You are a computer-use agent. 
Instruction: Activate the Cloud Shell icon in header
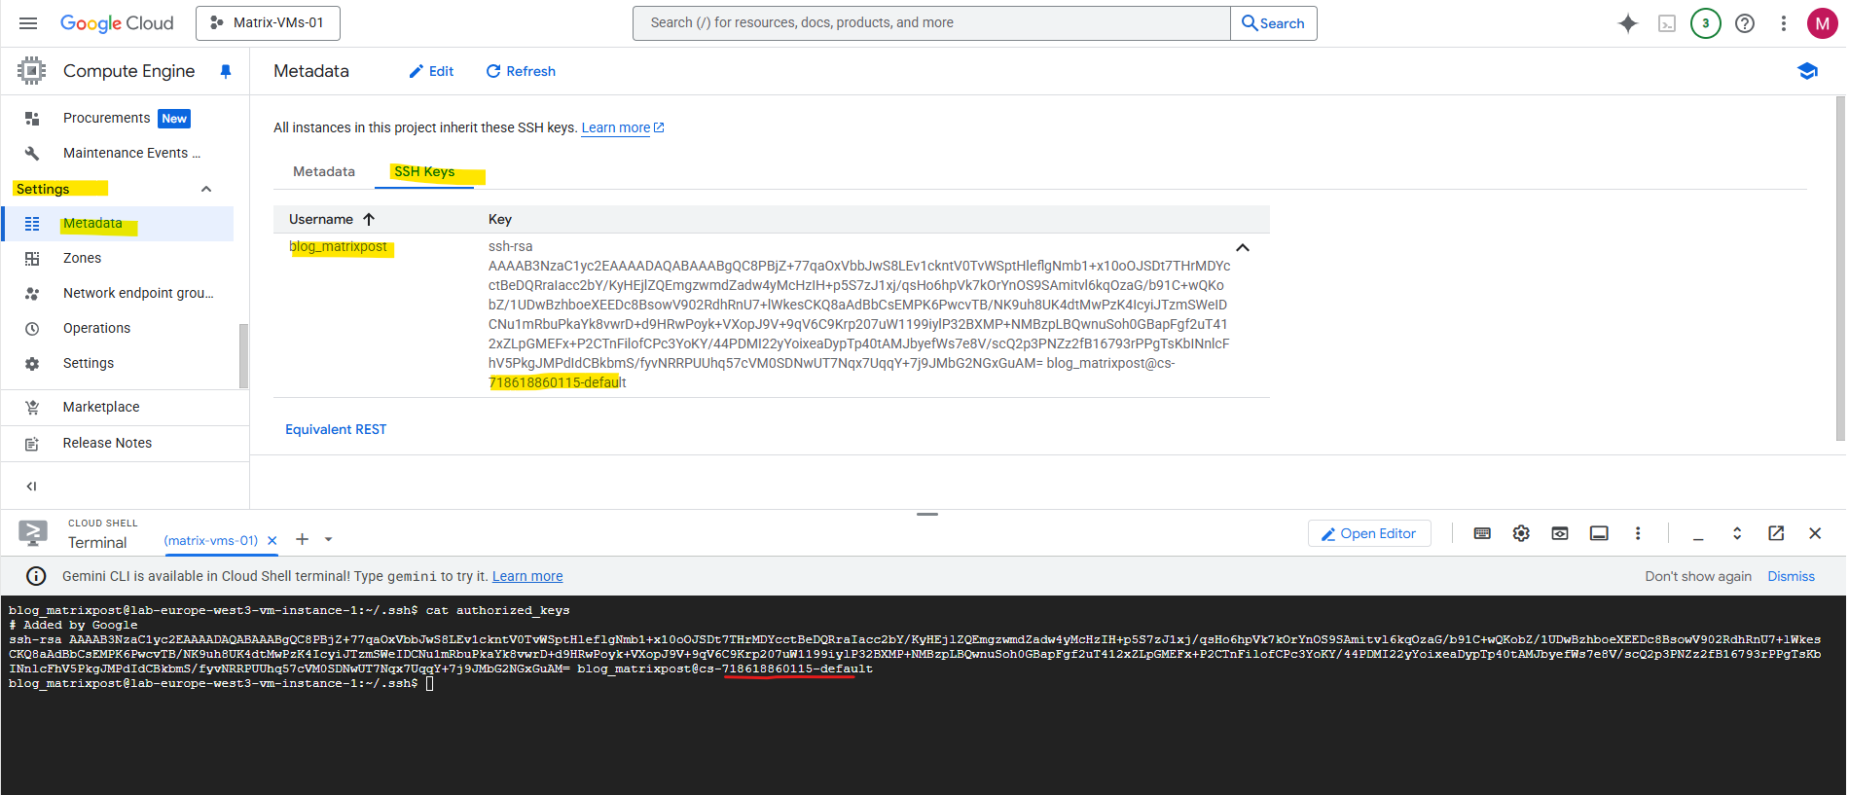pyautogui.click(x=1667, y=23)
